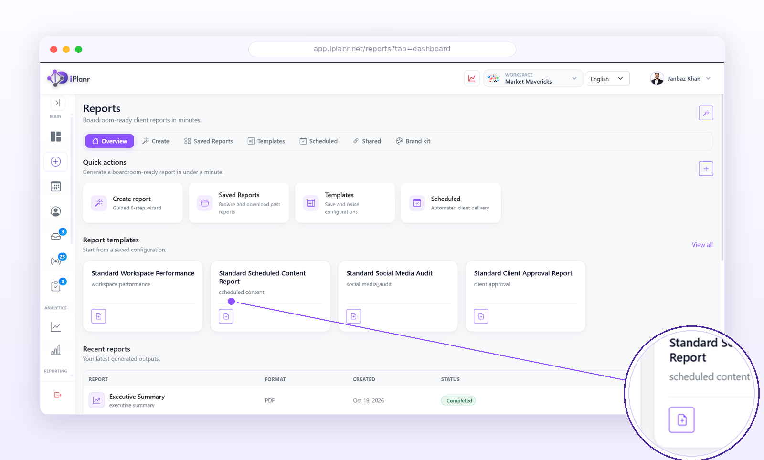Click the Standard Social Media Audit title
Image resolution: width=764 pixels, height=460 pixels.
click(389, 273)
